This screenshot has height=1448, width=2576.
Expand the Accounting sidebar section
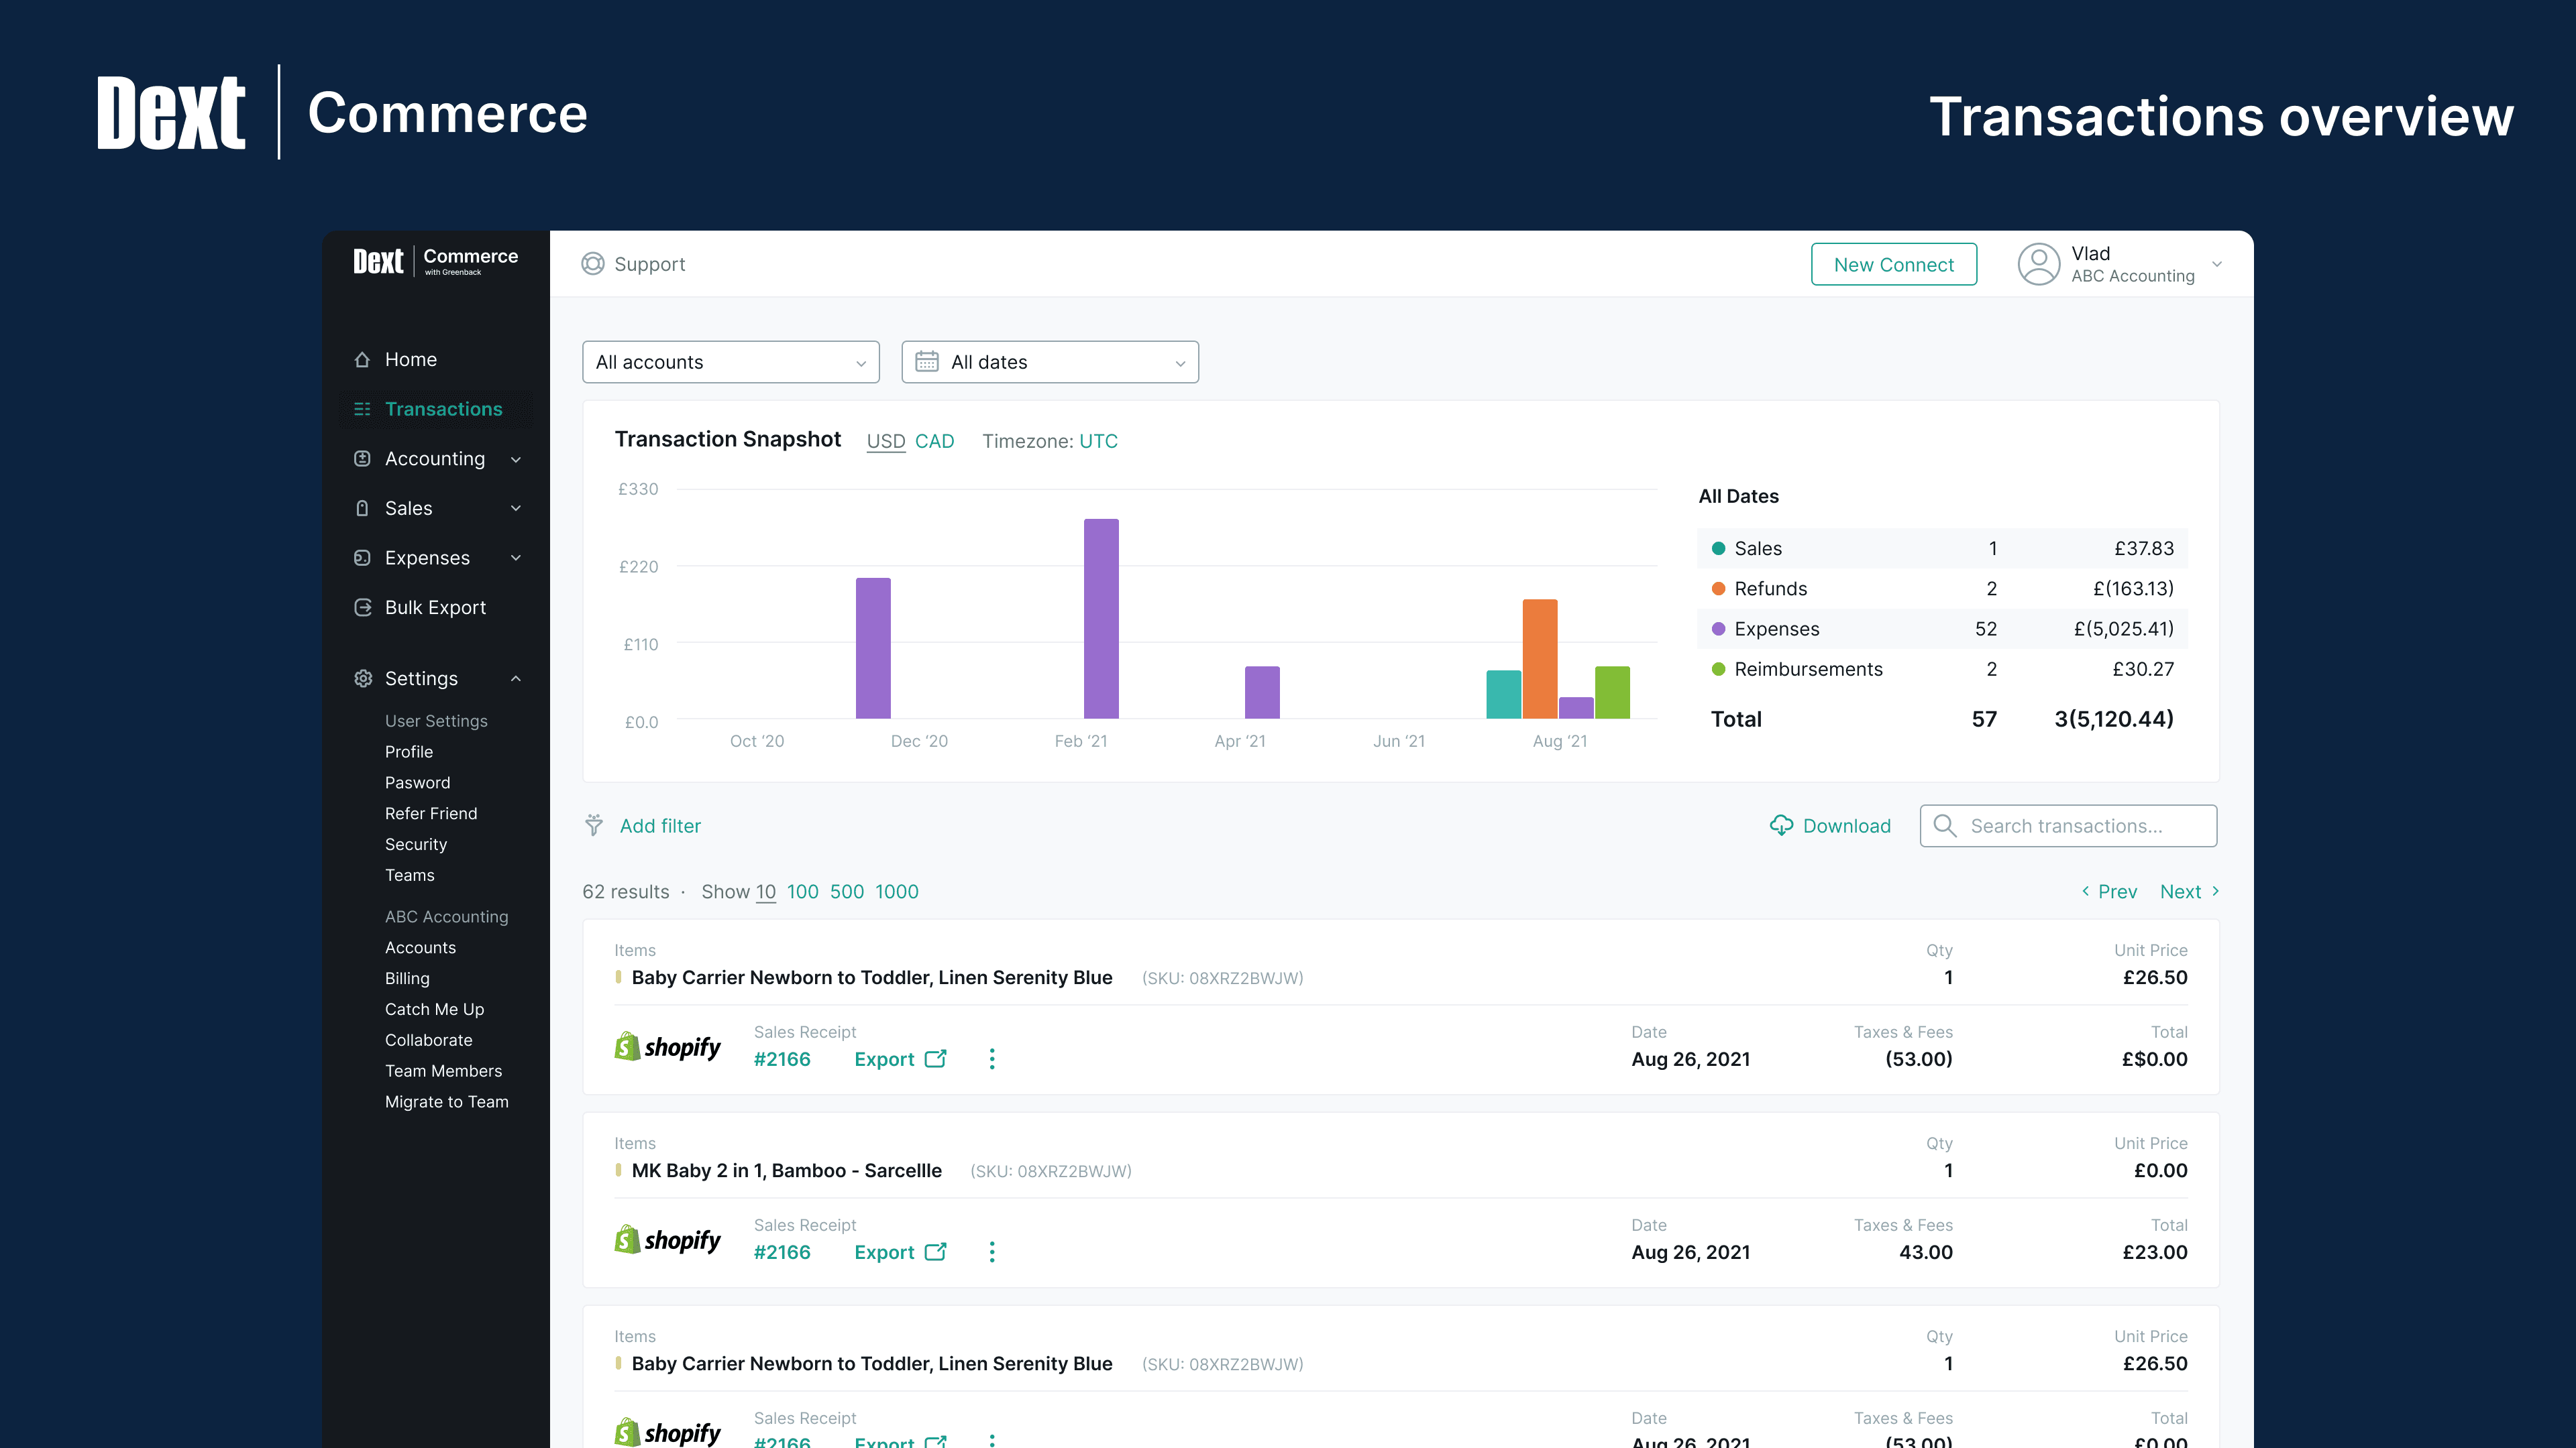436,459
